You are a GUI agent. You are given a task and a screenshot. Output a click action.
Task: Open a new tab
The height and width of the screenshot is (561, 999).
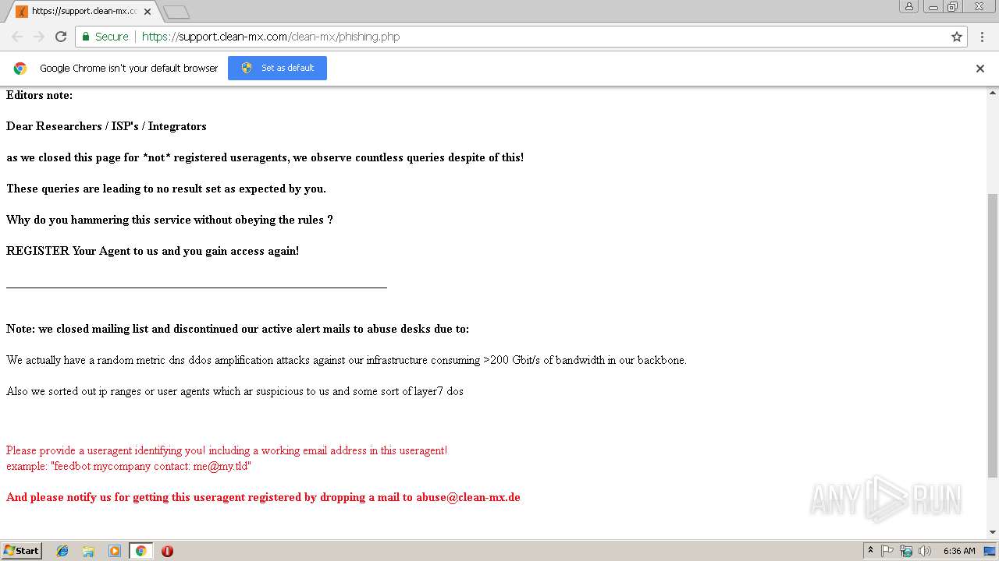pyautogui.click(x=176, y=12)
